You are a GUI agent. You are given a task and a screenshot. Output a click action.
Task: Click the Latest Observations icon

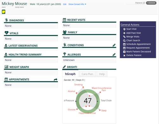(6, 45)
